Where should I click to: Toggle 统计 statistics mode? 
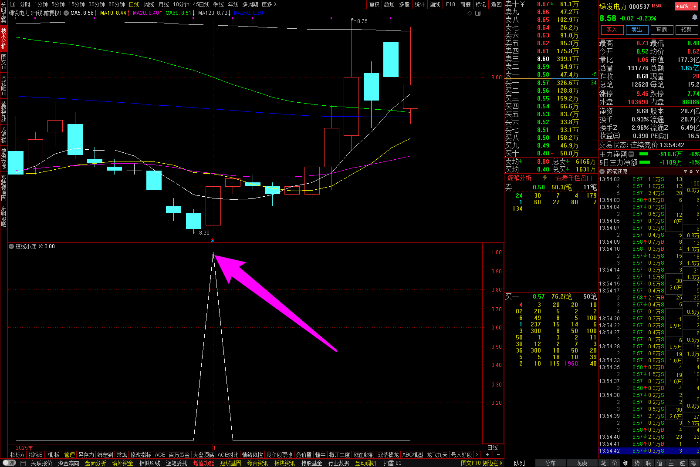point(419,4)
